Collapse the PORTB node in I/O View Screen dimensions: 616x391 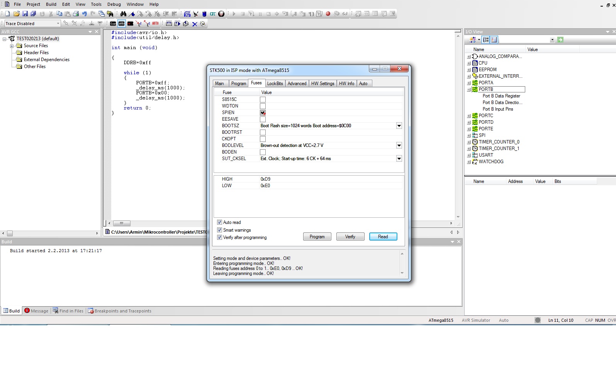tap(469, 89)
